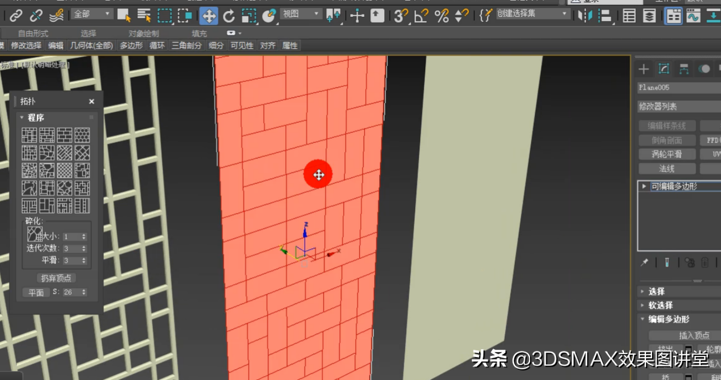721x380 pixels.
Task: Toggle the 3D Snaps icon
Action: pos(401,16)
